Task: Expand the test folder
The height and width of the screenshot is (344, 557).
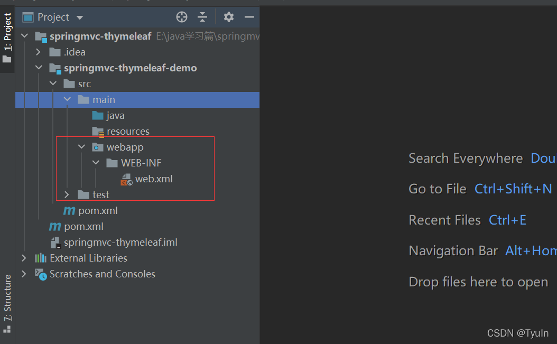Action: [x=67, y=194]
